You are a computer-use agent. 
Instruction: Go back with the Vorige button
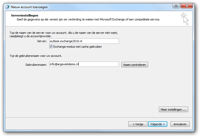coord(138,124)
